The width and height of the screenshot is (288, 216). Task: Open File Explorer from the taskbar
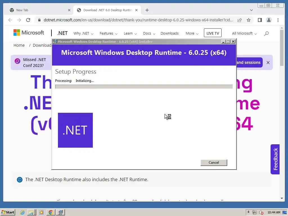click(31, 213)
